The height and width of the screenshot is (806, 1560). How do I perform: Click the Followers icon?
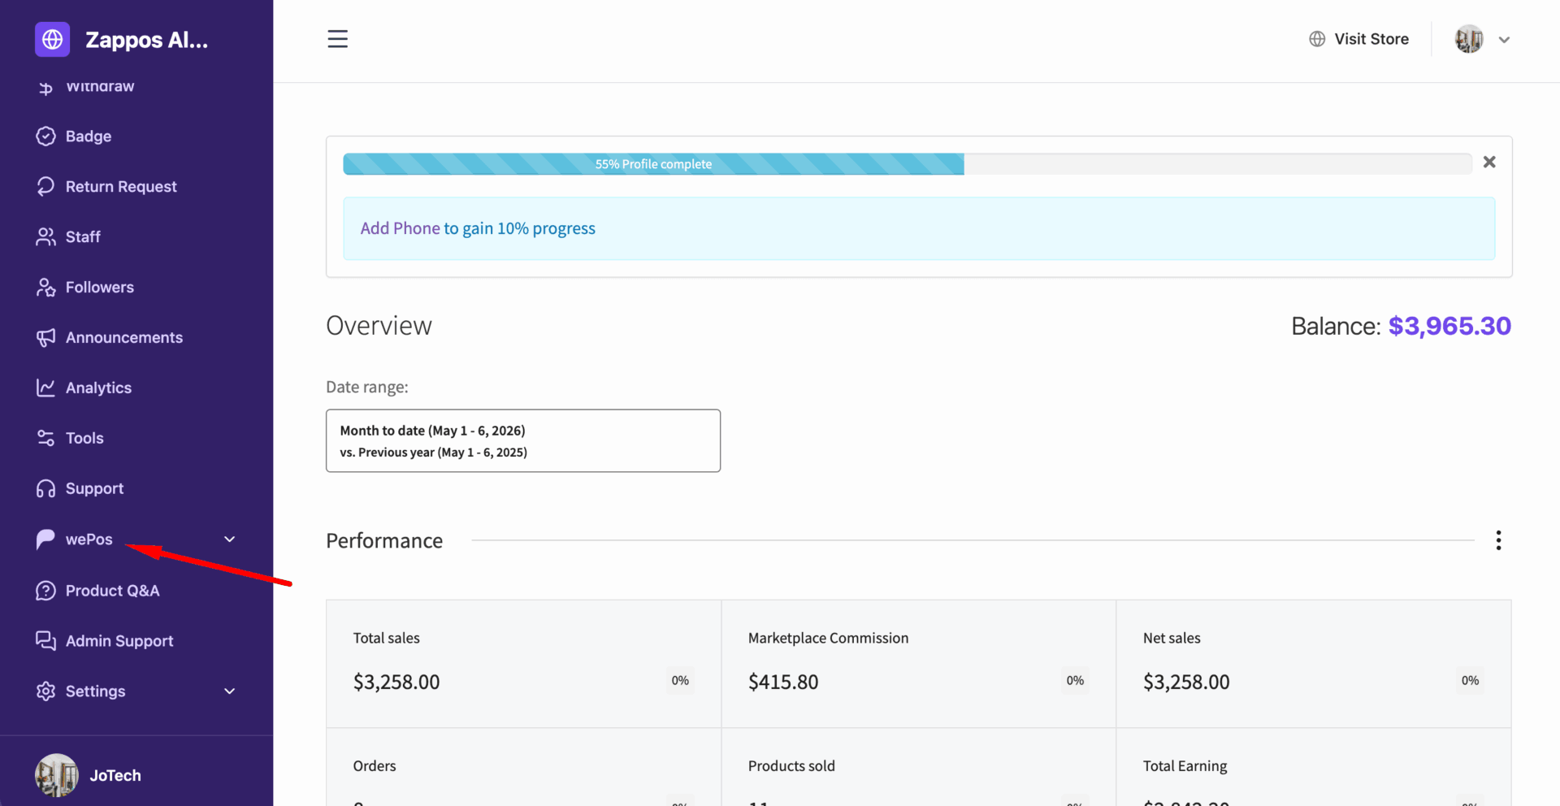coord(45,288)
